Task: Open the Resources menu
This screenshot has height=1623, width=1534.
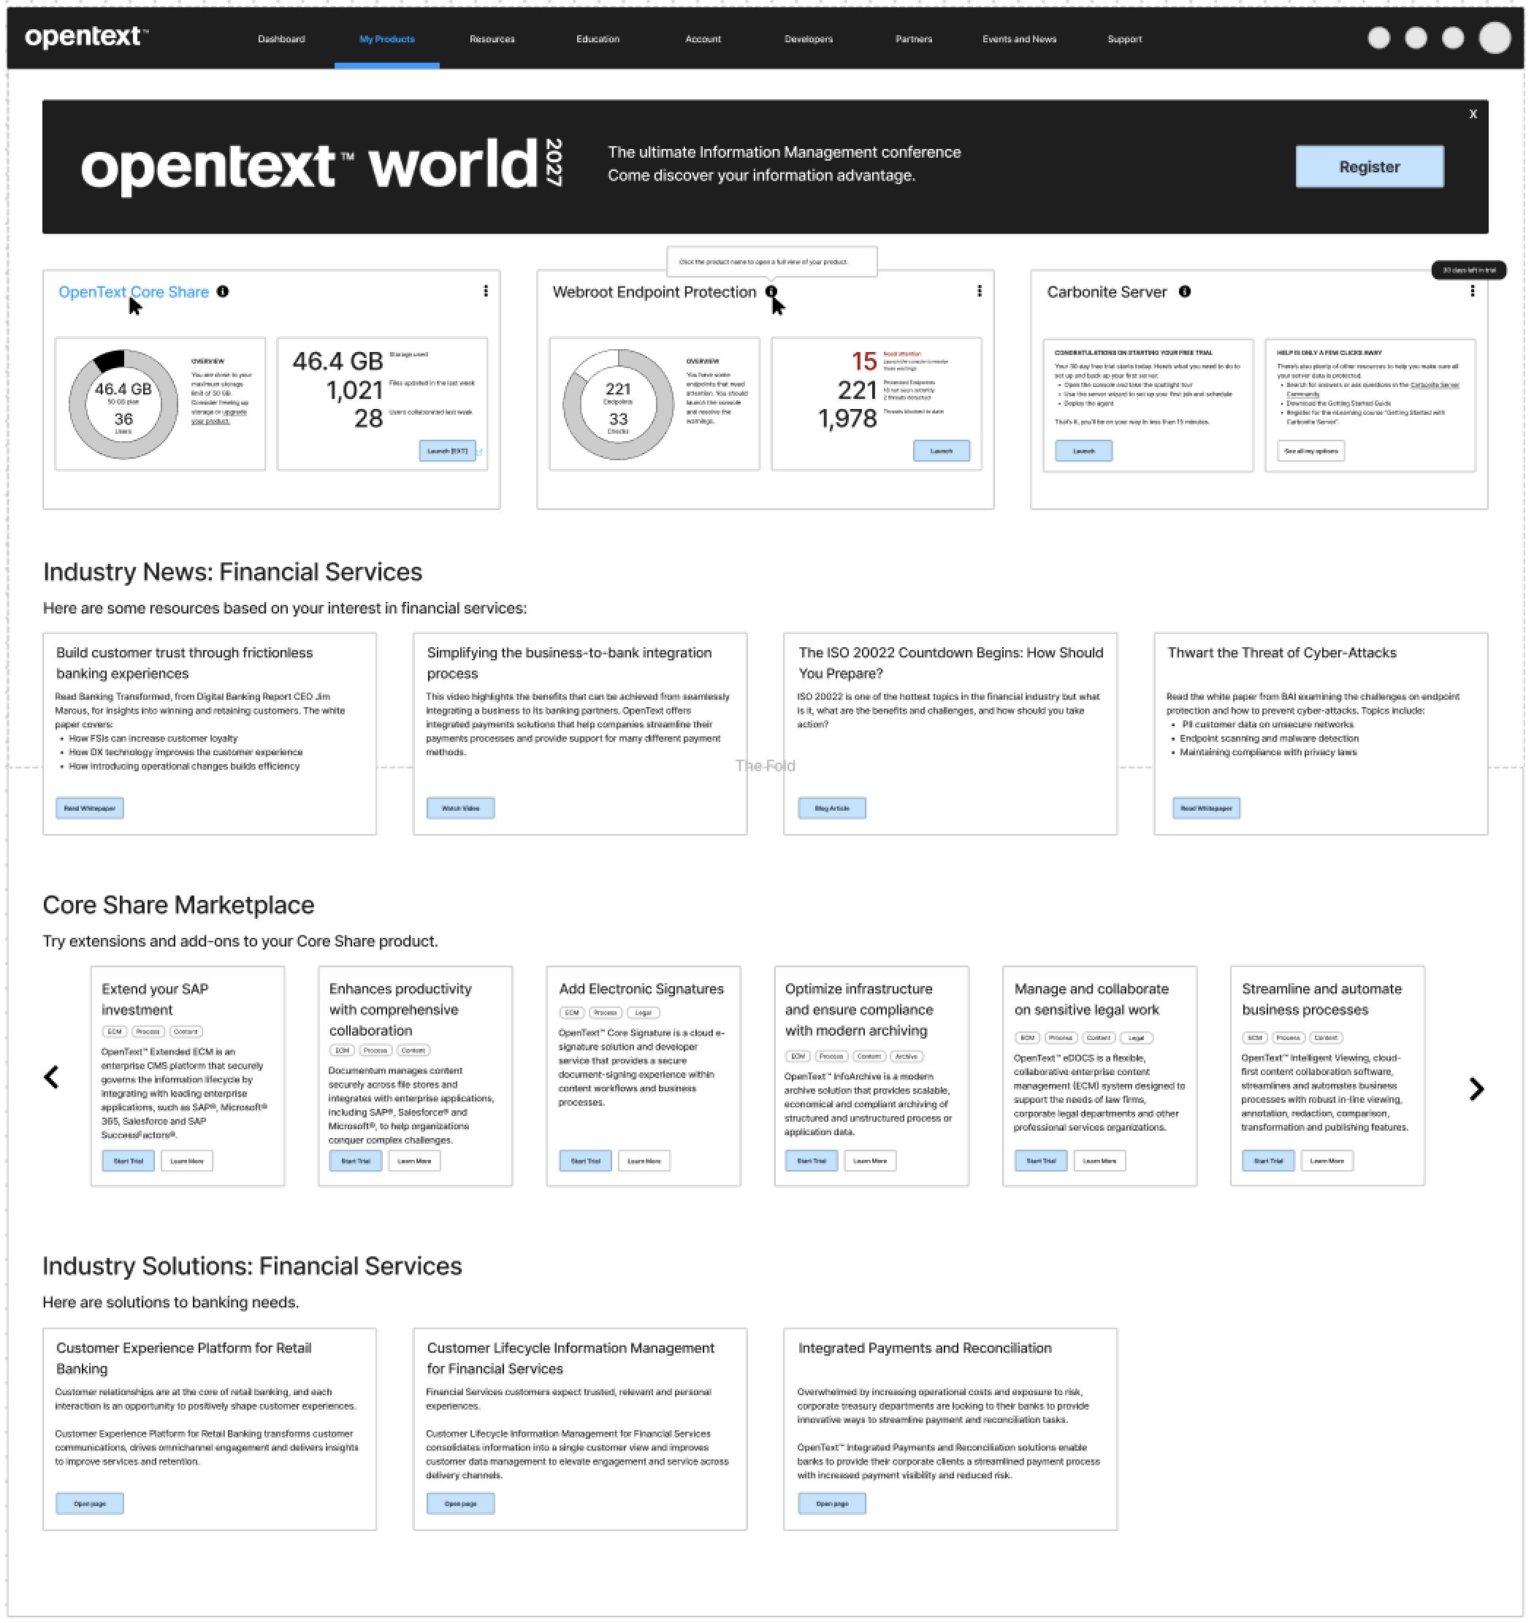Action: coord(492,39)
